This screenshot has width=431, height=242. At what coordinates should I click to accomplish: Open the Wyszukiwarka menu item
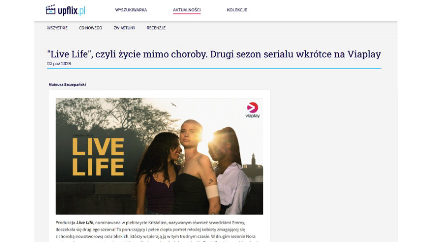tap(131, 10)
